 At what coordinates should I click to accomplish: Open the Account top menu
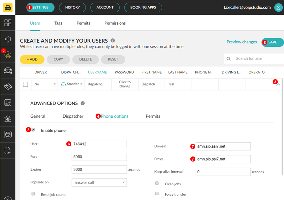click(105, 8)
